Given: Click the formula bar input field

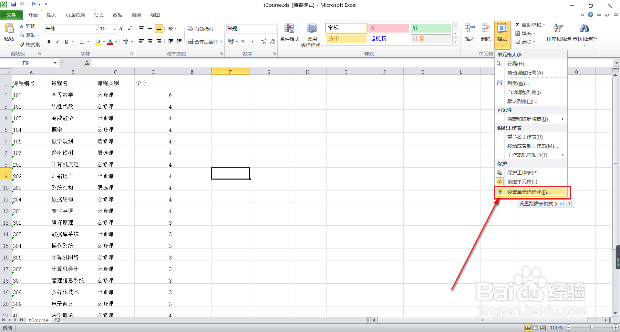Looking at the screenshot, I should (x=292, y=63).
